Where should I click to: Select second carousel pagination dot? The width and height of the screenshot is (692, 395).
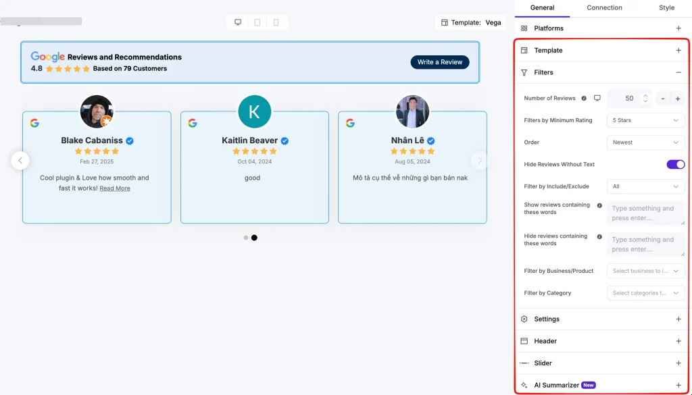(254, 238)
